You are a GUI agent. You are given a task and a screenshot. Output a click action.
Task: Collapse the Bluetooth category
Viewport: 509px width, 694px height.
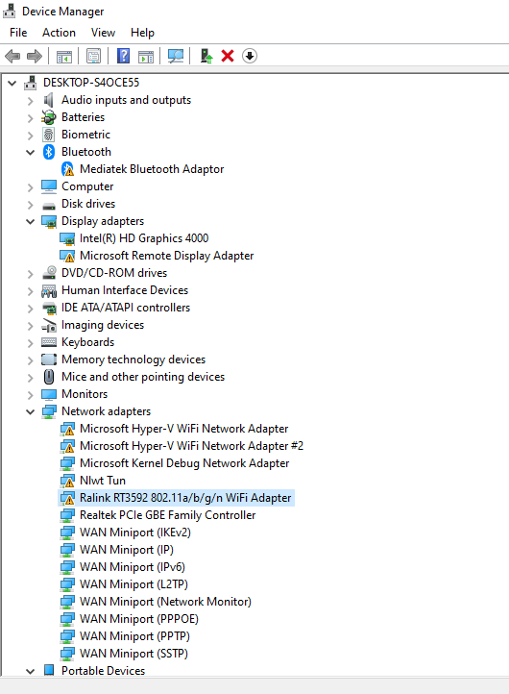coord(30,152)
